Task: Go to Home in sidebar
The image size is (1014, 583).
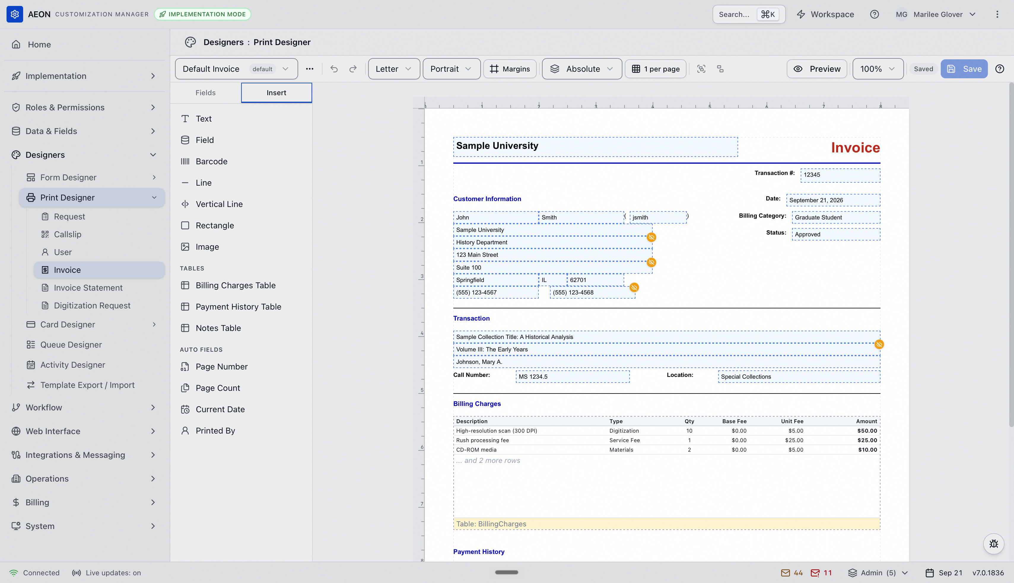Action: tap(85, 44)
